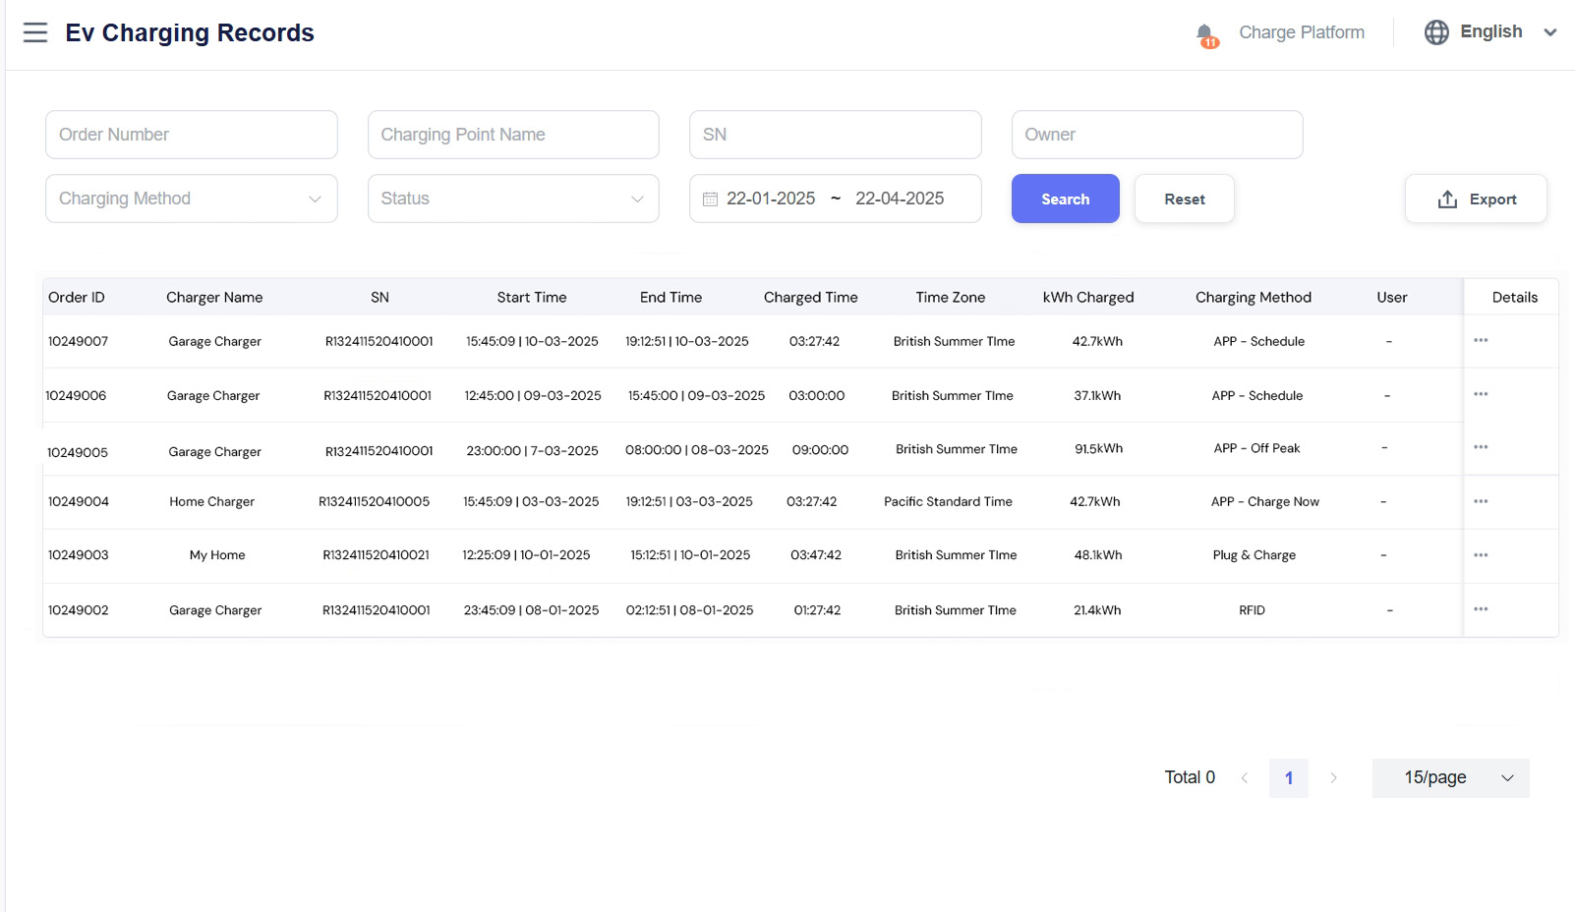Open details menu for order 10249004
Viewport: 1575px width, 912px height.
coord(1481,501)
